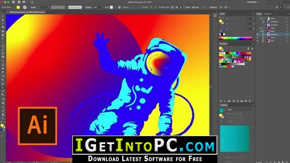
Task: Expand the bkgd layer's disclosure arrow
Action: 264,31
